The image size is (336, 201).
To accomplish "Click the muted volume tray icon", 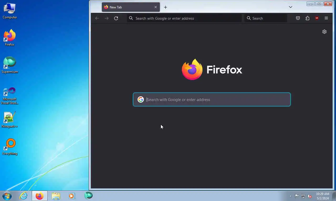I will click(x=310, y=196).
